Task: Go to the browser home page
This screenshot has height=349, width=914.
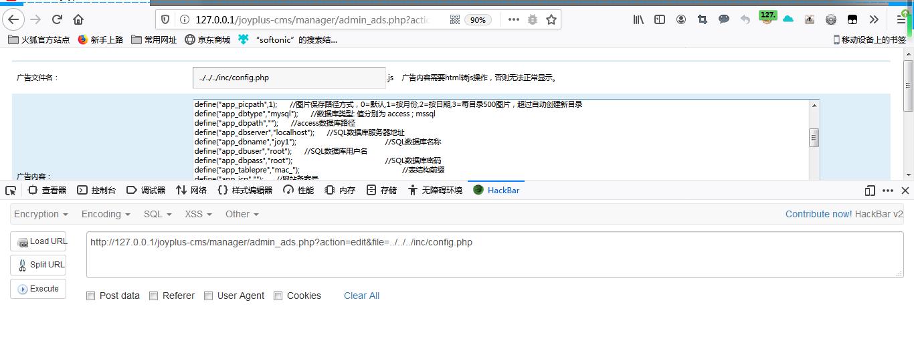Action: pyautogui.click(x=78, y=19)
